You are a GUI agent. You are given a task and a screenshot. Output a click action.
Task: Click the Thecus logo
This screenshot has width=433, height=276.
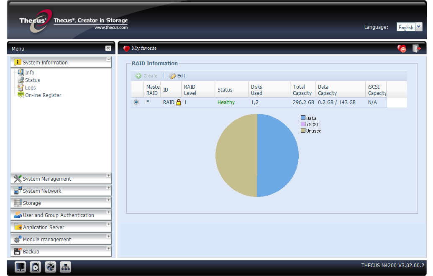tap(35, 21)
